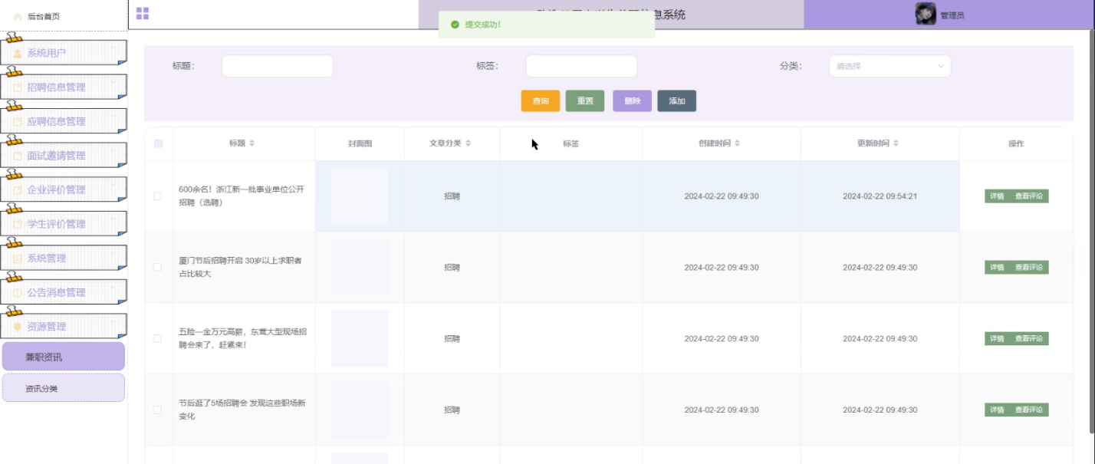This screenshot has height=464, width=1095.
Task: Click the green success check icon
Action: [455, 25]
